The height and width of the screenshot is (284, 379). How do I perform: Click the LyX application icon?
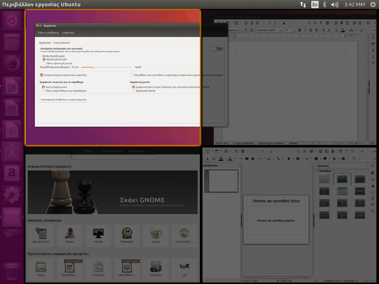(x=184, y=266)
